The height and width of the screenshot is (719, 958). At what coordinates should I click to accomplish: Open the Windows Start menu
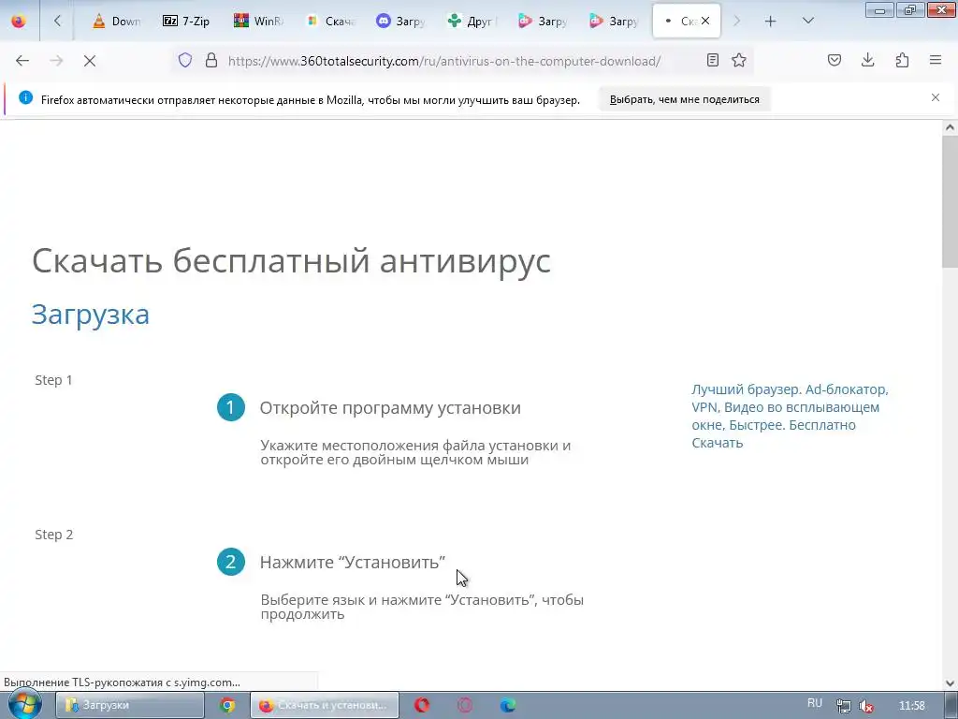tap(25, 704)
